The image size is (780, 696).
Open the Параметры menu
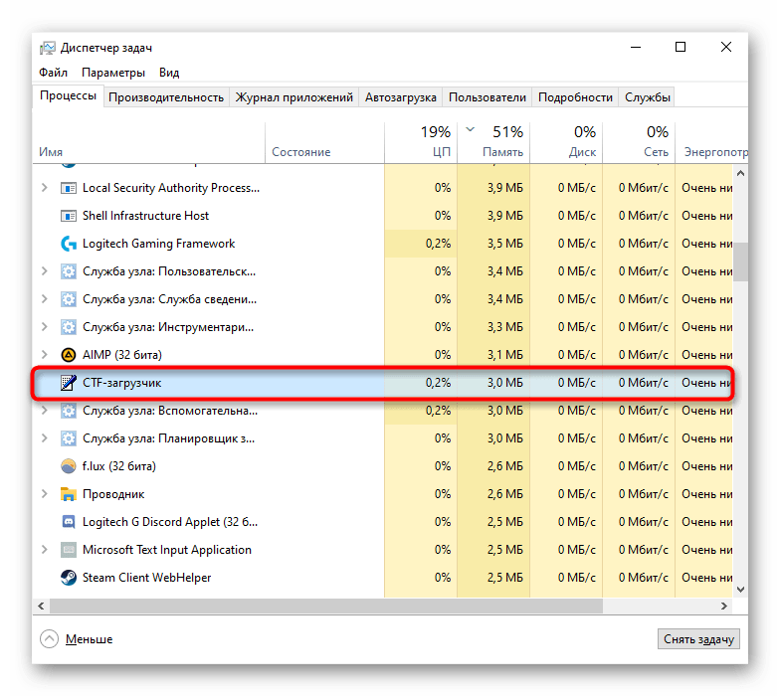click(113, 73)
